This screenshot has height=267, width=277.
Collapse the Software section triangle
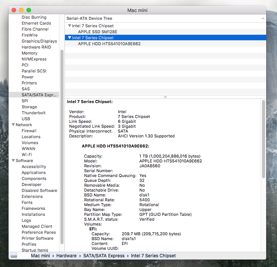point(13,161)
